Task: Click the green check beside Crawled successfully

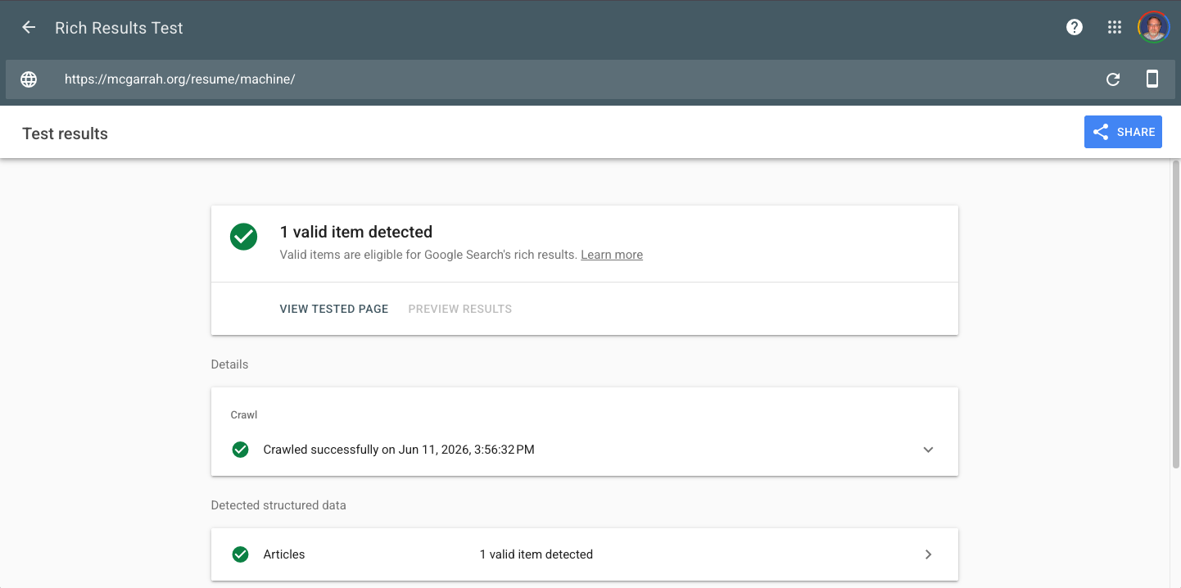Action: click(x=240, y=449)
